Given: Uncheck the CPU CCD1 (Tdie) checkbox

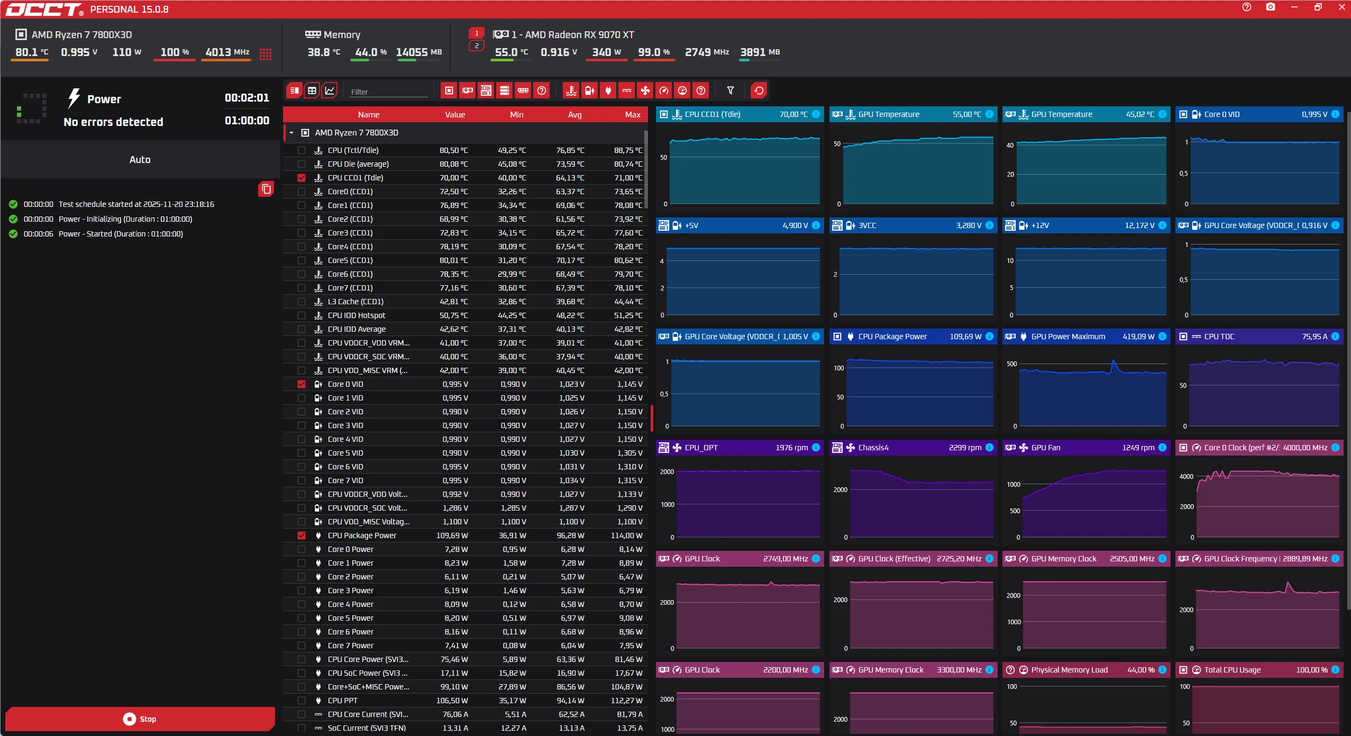Looking at the screenshot, I should click(302, 178).
